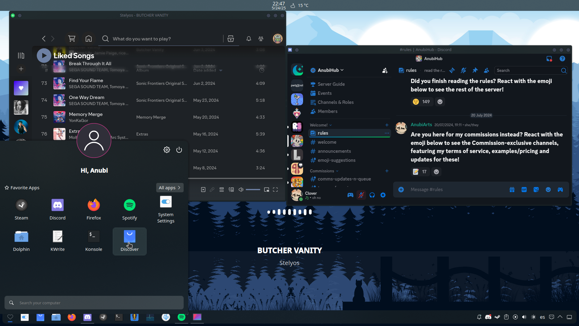The image size is (579, 326).
Task: Launch Discover from Favorite Apps
Action: [x=130, y=241]
